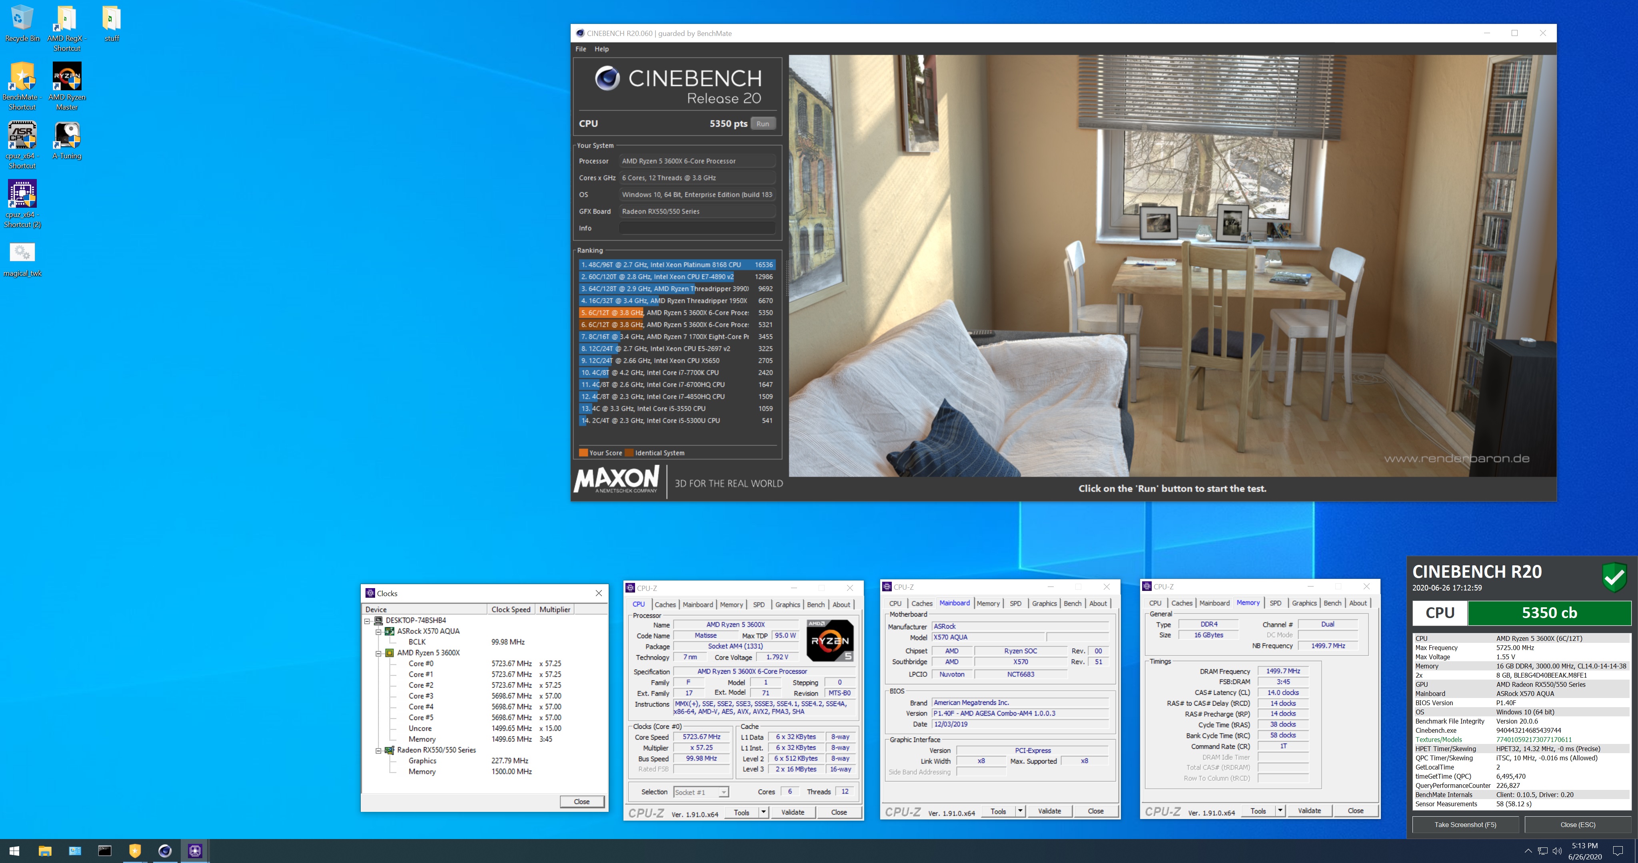Screen dimensions: 1638x863
Task: Launch AMD Ryzen Master desktop icon
Action: pos(67,86)
